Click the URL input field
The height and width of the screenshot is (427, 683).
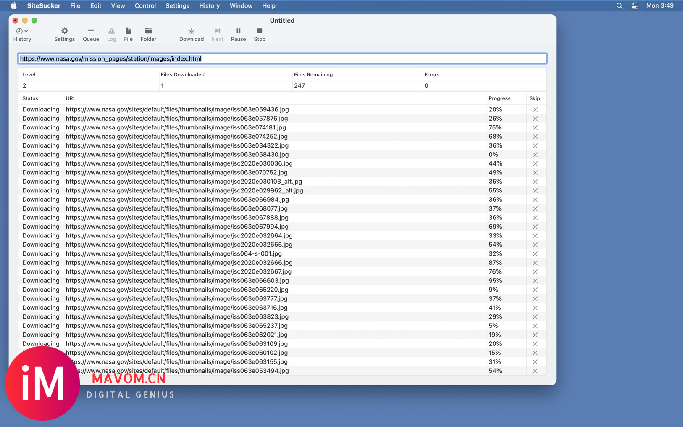click(x=282, y=59)
